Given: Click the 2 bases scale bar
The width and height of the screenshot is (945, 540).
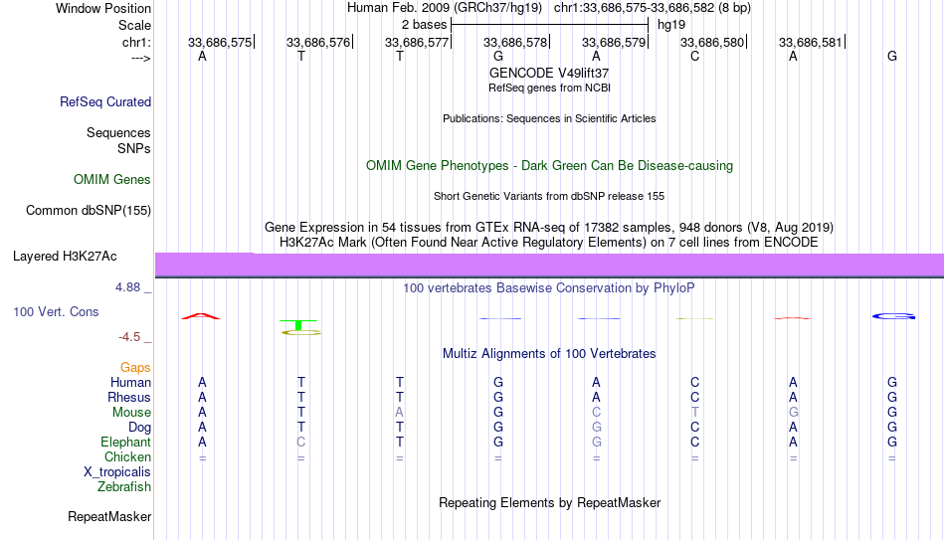Looking at the screenshot, I should pyautogui.click(x=549, y=25).
